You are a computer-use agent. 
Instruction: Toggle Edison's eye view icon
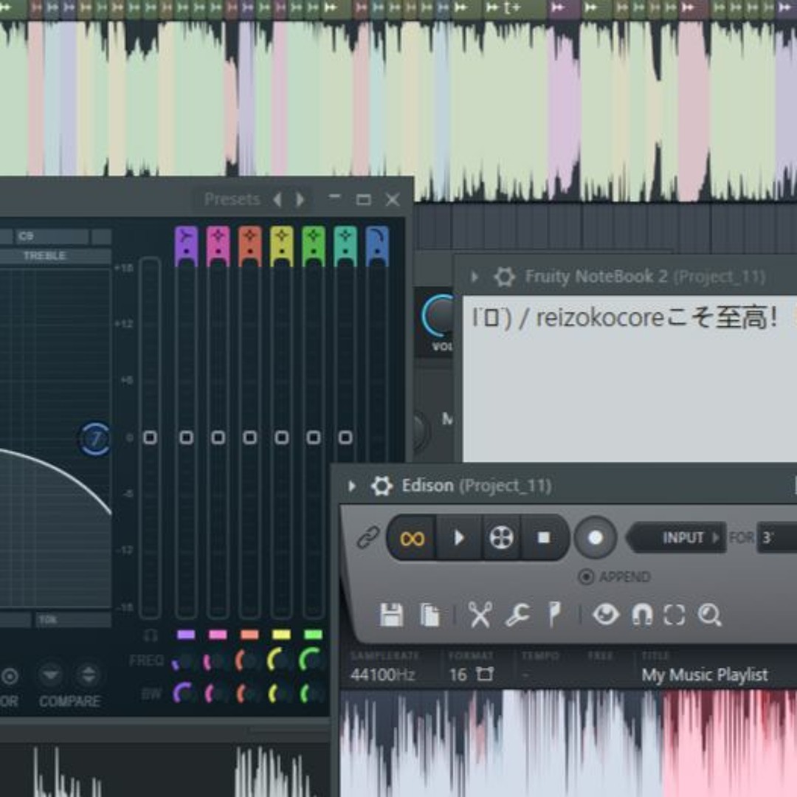coord(605,614)
